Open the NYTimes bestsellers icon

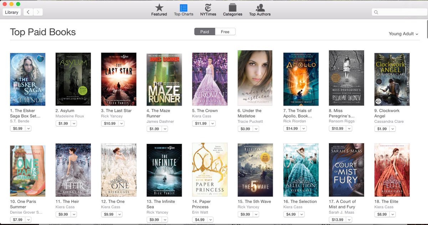(208, 7)
